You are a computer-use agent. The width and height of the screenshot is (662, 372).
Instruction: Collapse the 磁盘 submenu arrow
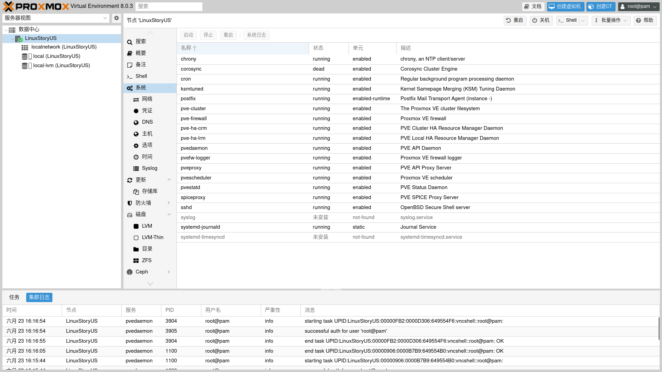pos(169,214)
